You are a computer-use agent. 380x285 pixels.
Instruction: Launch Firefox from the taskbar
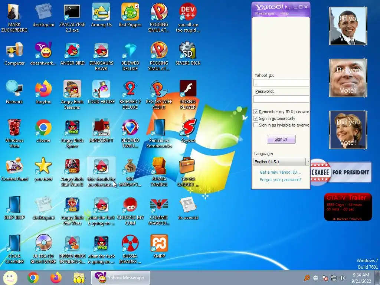point(56,278)
